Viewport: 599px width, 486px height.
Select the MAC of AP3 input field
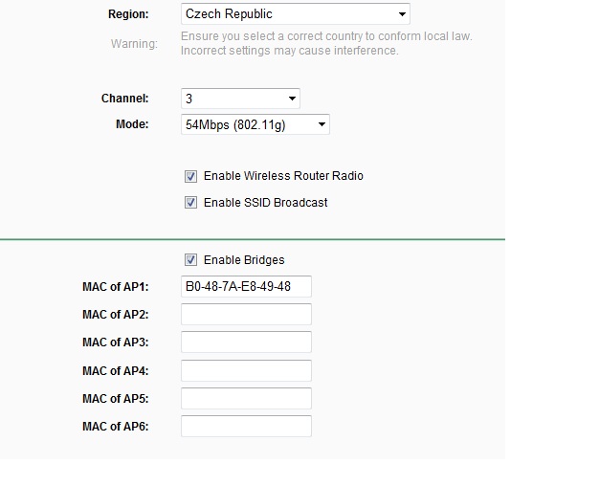(x=246, y=342)
